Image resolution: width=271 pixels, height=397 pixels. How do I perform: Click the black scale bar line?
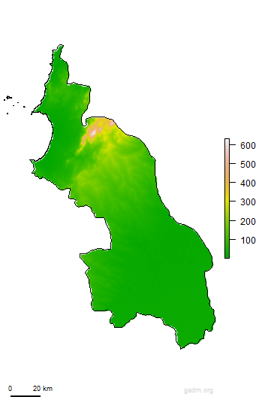click(x=26, y=395)
